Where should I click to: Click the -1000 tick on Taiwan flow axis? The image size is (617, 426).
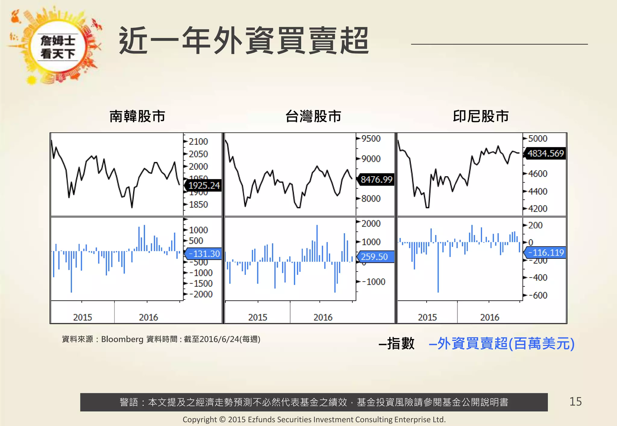374,282
